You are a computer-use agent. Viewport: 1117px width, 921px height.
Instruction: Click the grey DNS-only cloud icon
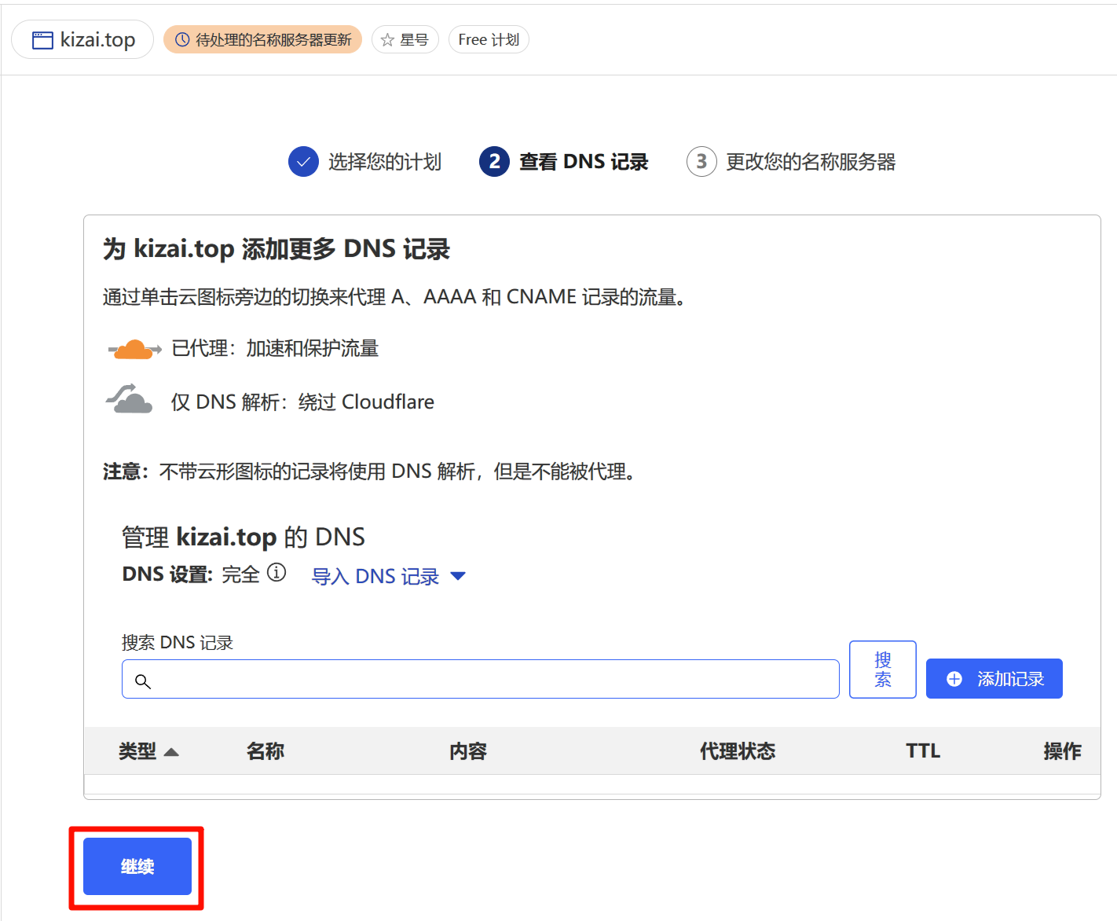point(130,398)
